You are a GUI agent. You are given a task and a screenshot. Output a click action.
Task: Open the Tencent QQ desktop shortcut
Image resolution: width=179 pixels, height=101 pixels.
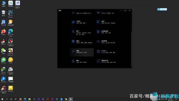[4, 42]
